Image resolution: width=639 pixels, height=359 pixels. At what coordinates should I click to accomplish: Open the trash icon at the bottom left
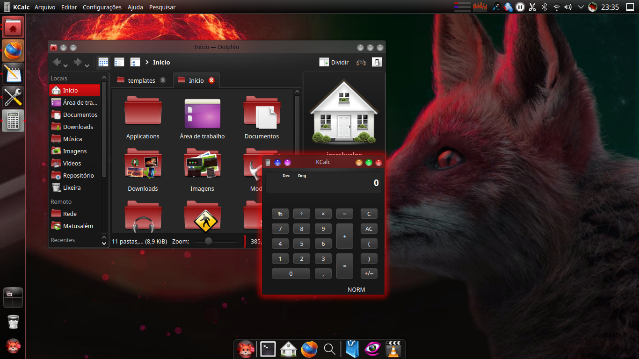[x=13, y=322]
